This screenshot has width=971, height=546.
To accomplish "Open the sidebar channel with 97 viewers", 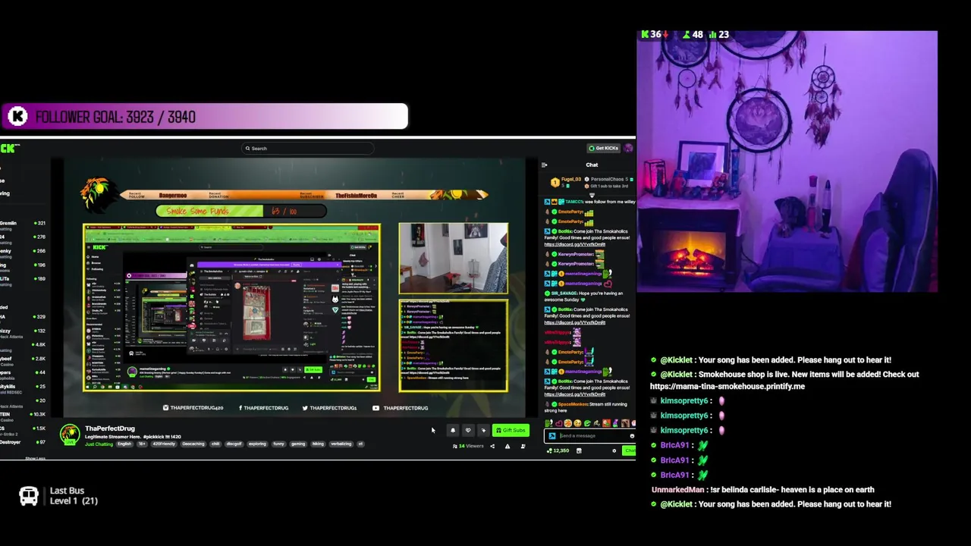I will tap(21, 442).
